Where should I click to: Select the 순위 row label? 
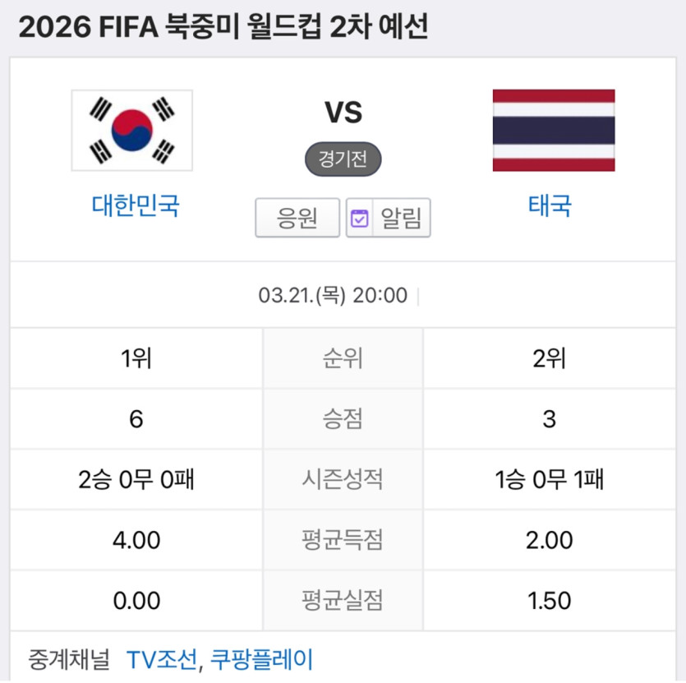[343, 359]
